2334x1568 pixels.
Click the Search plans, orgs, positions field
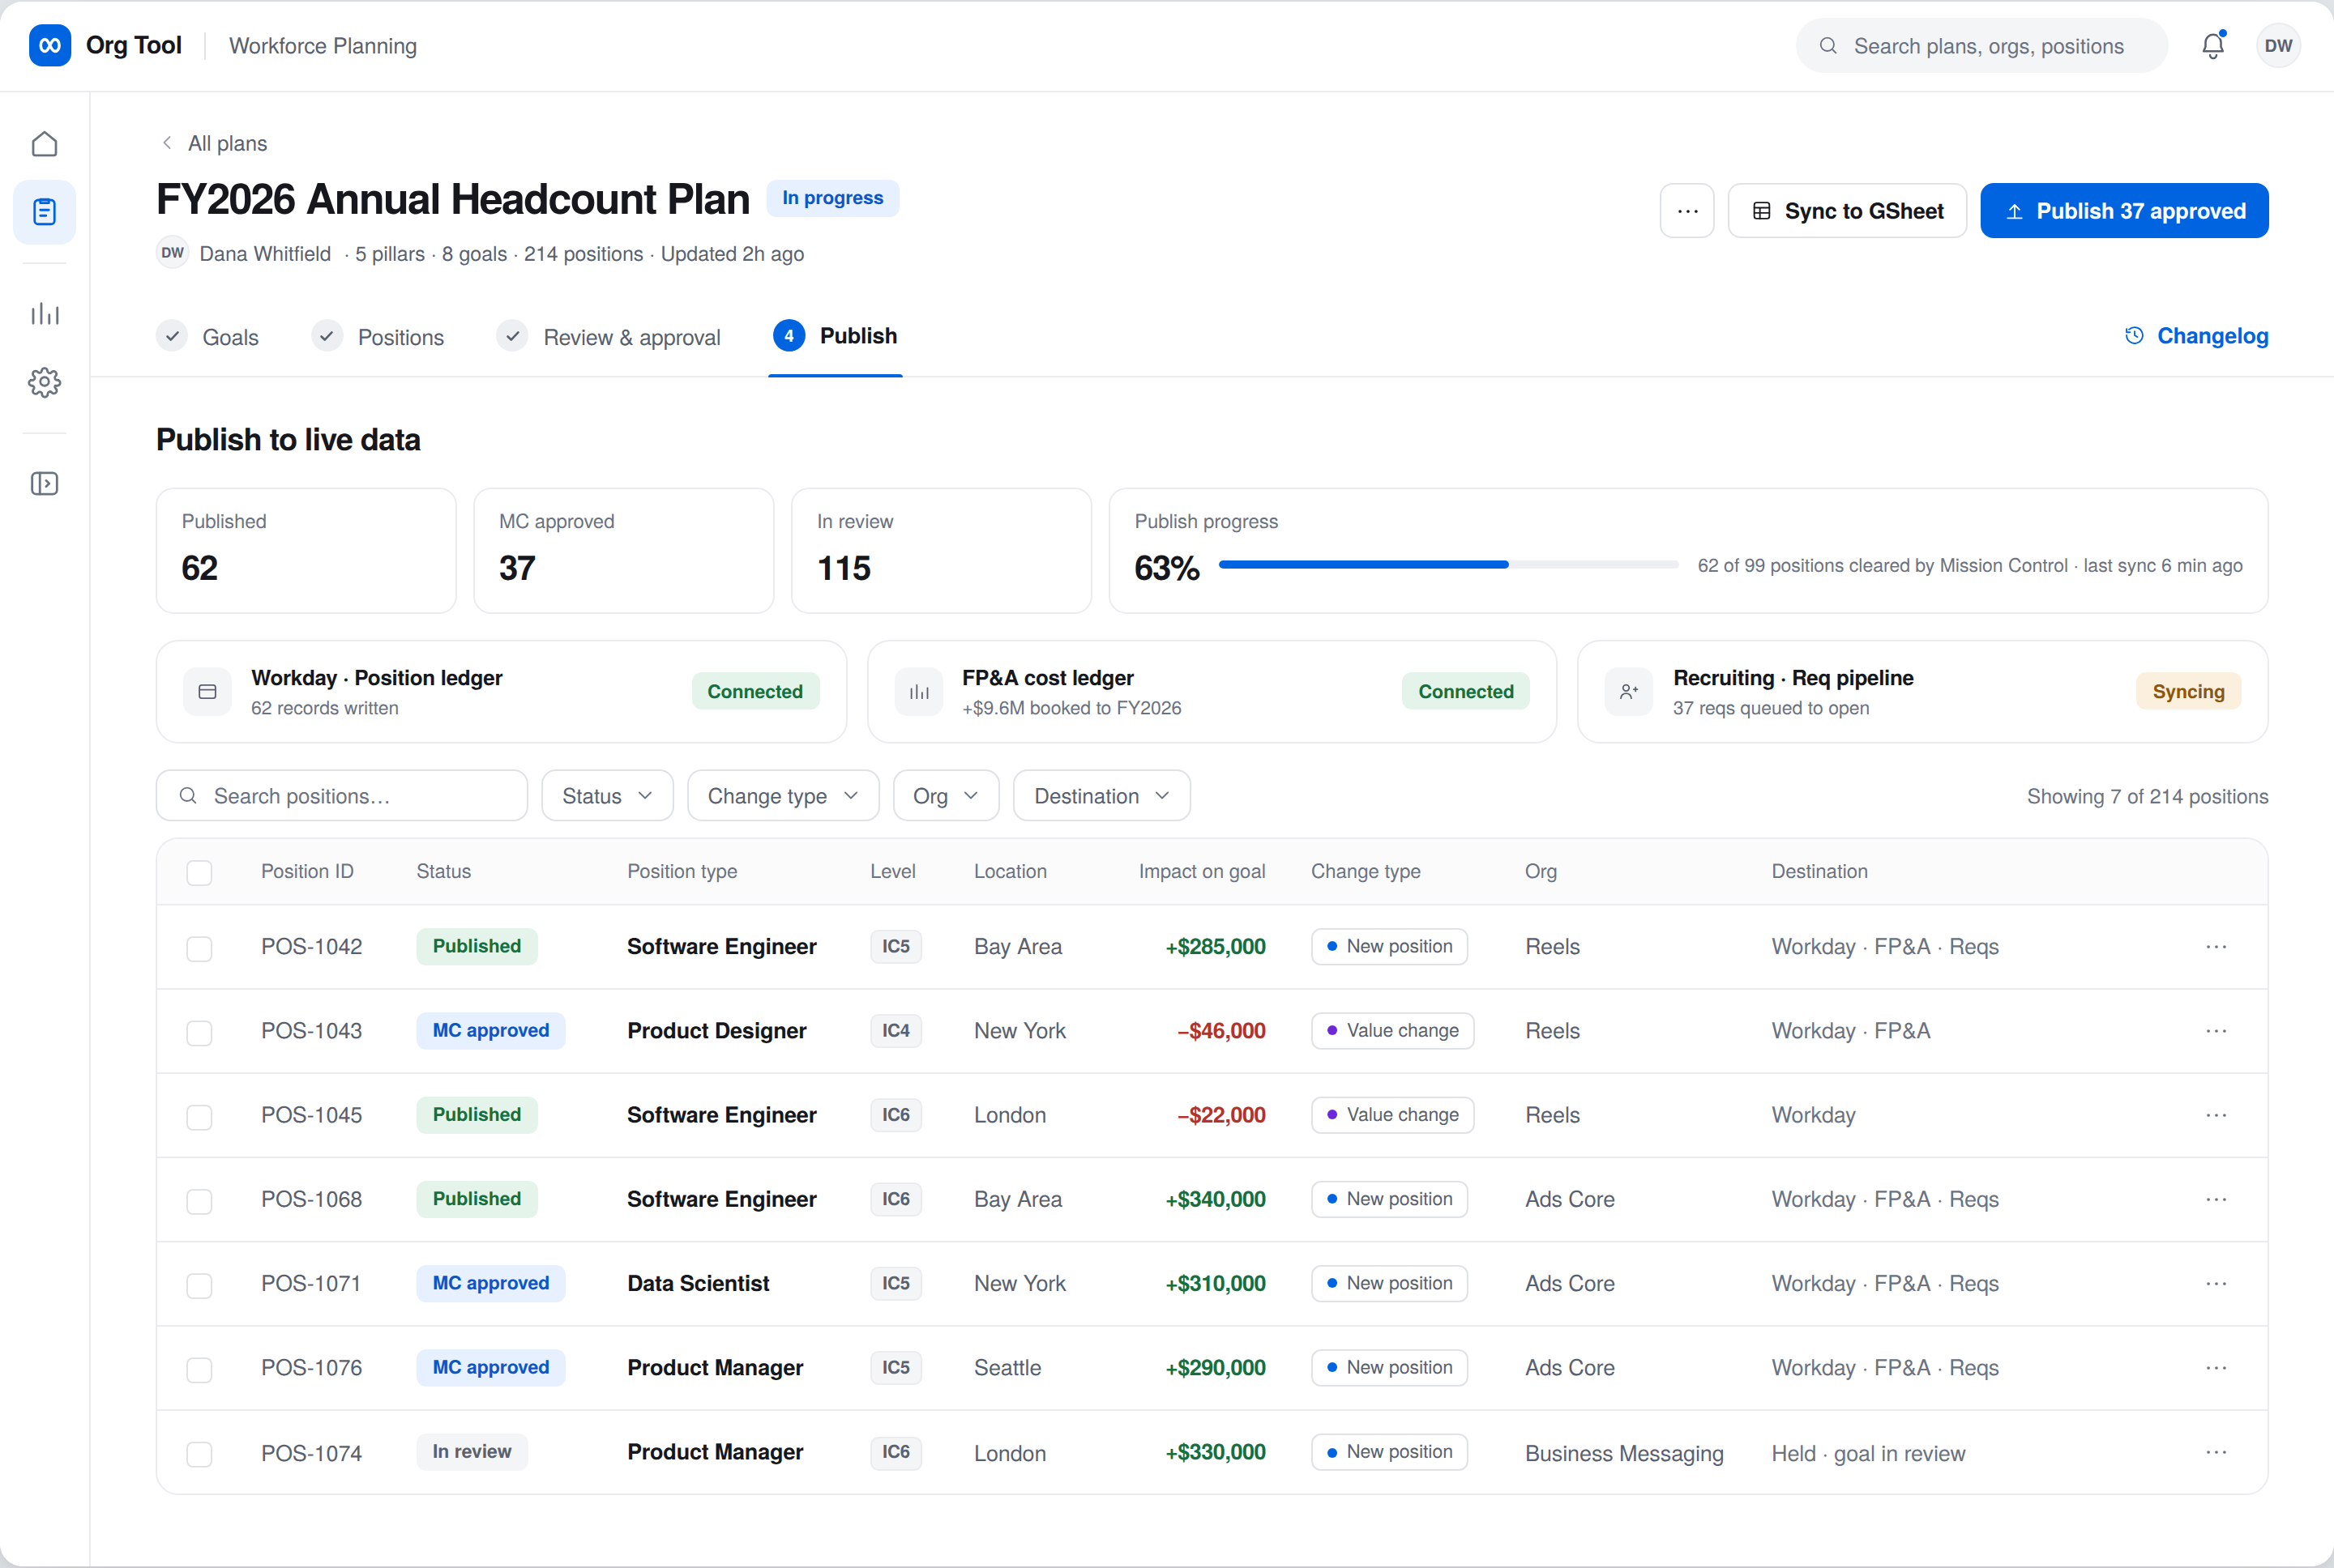1981,46
